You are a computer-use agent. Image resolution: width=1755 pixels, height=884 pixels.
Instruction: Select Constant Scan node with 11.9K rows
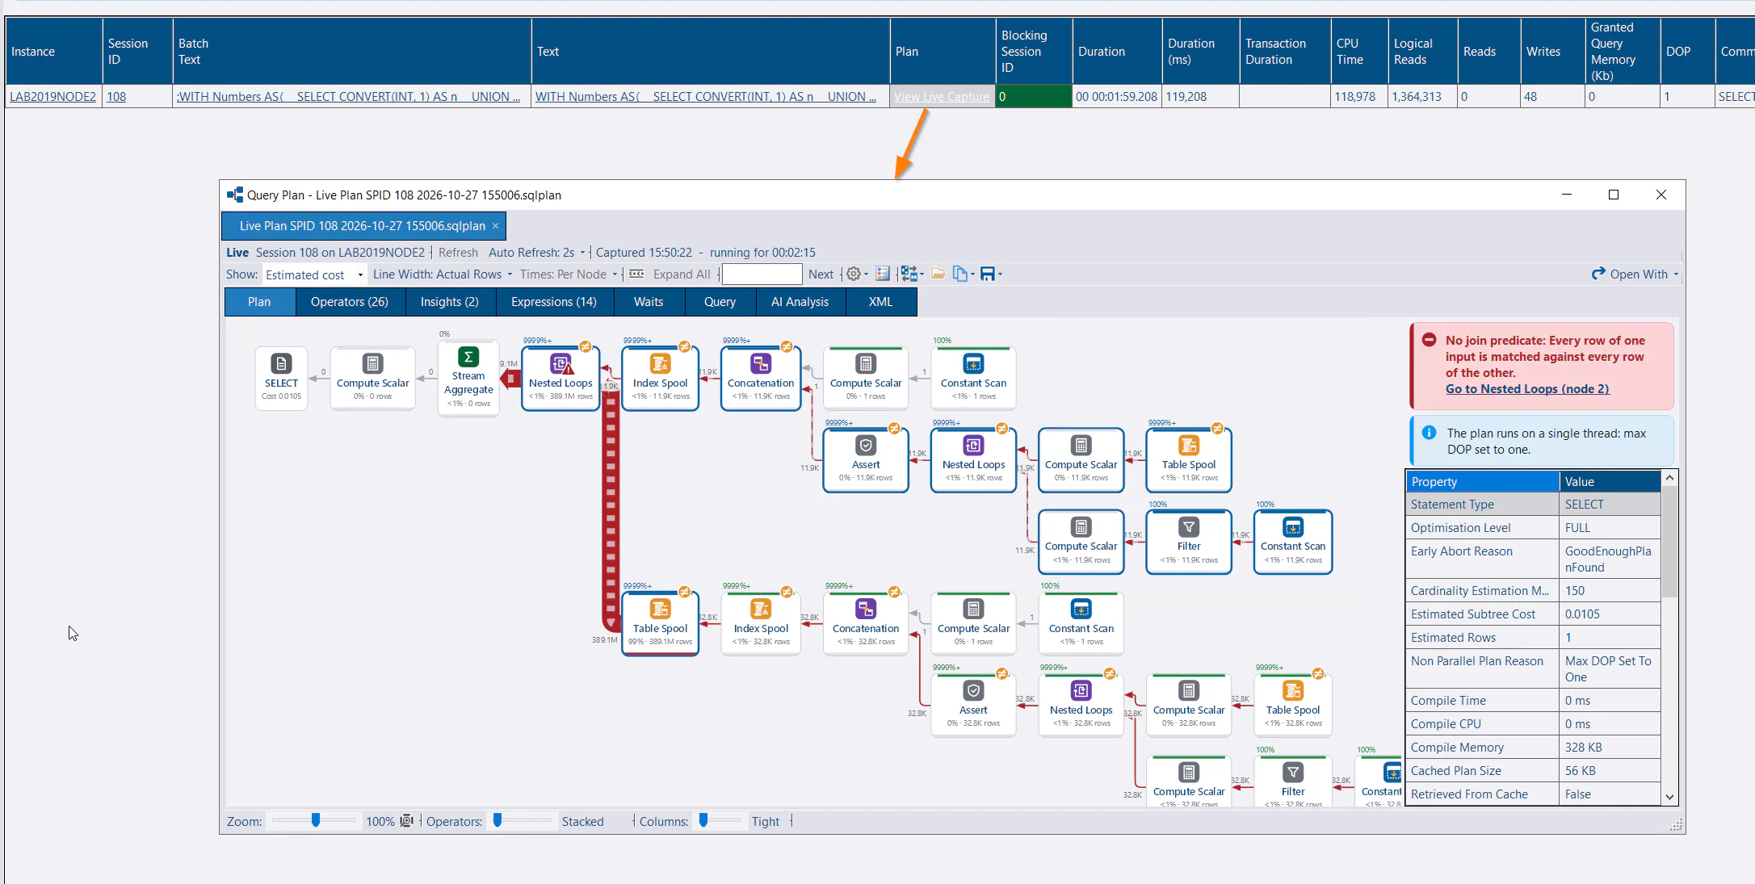coord(1293,542)
